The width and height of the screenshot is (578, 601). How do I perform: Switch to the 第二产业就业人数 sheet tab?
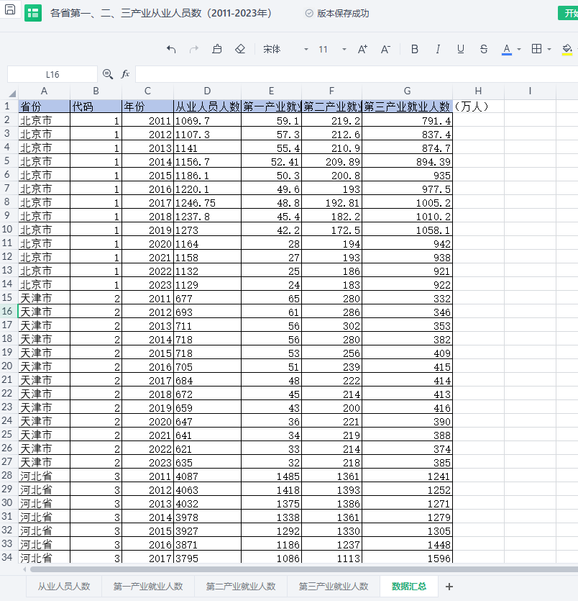point(240,587)
